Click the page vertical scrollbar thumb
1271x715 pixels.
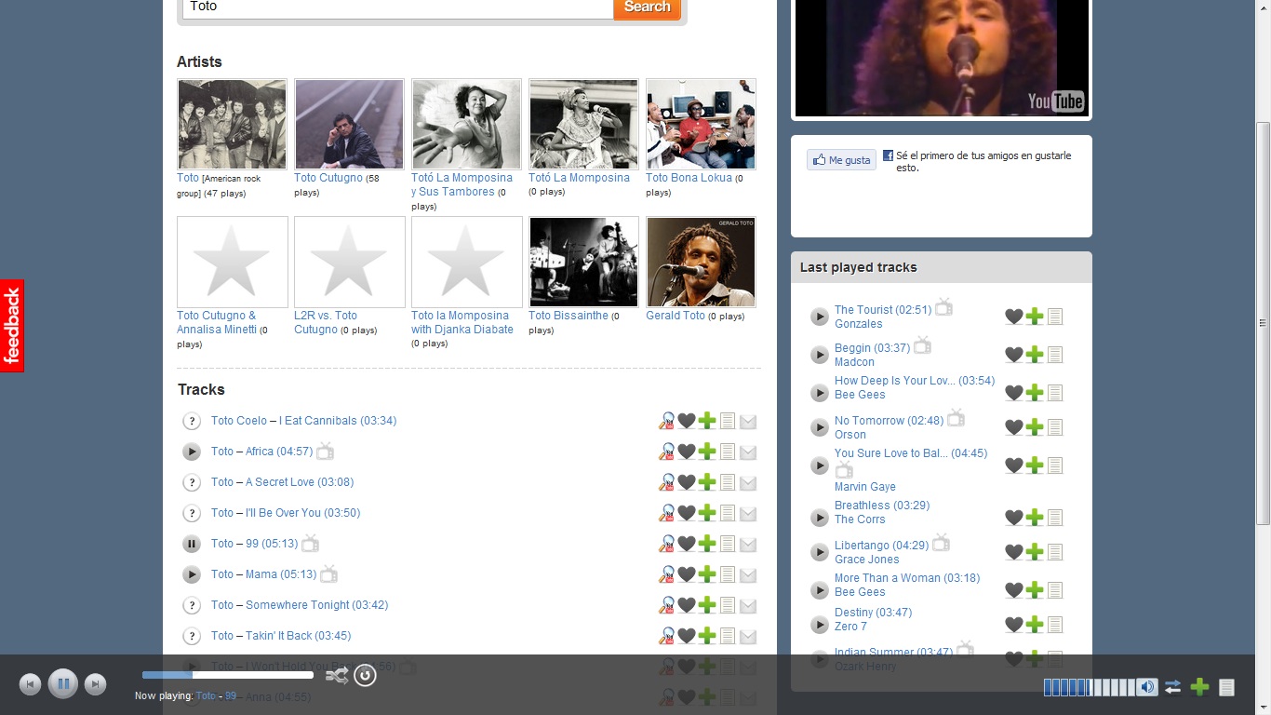1263,323
